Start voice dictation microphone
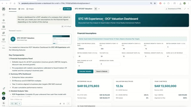The image size is (191, 107). click(64, 103)
